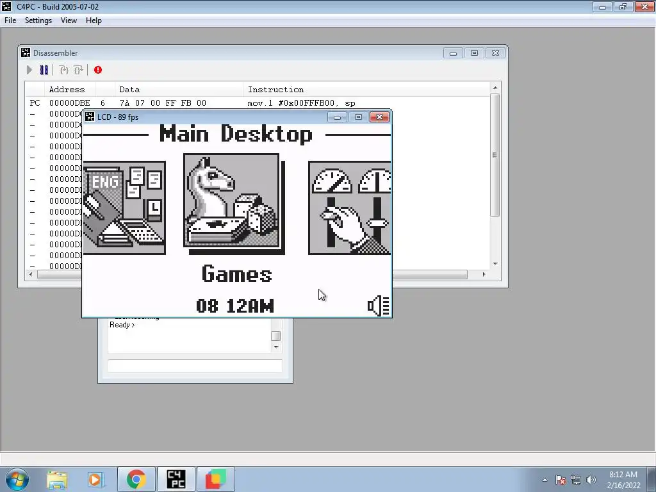Click the Disassembler horizontal scroll right arrow
Viewport: 656px width, 492px height.
click(484, 274)
